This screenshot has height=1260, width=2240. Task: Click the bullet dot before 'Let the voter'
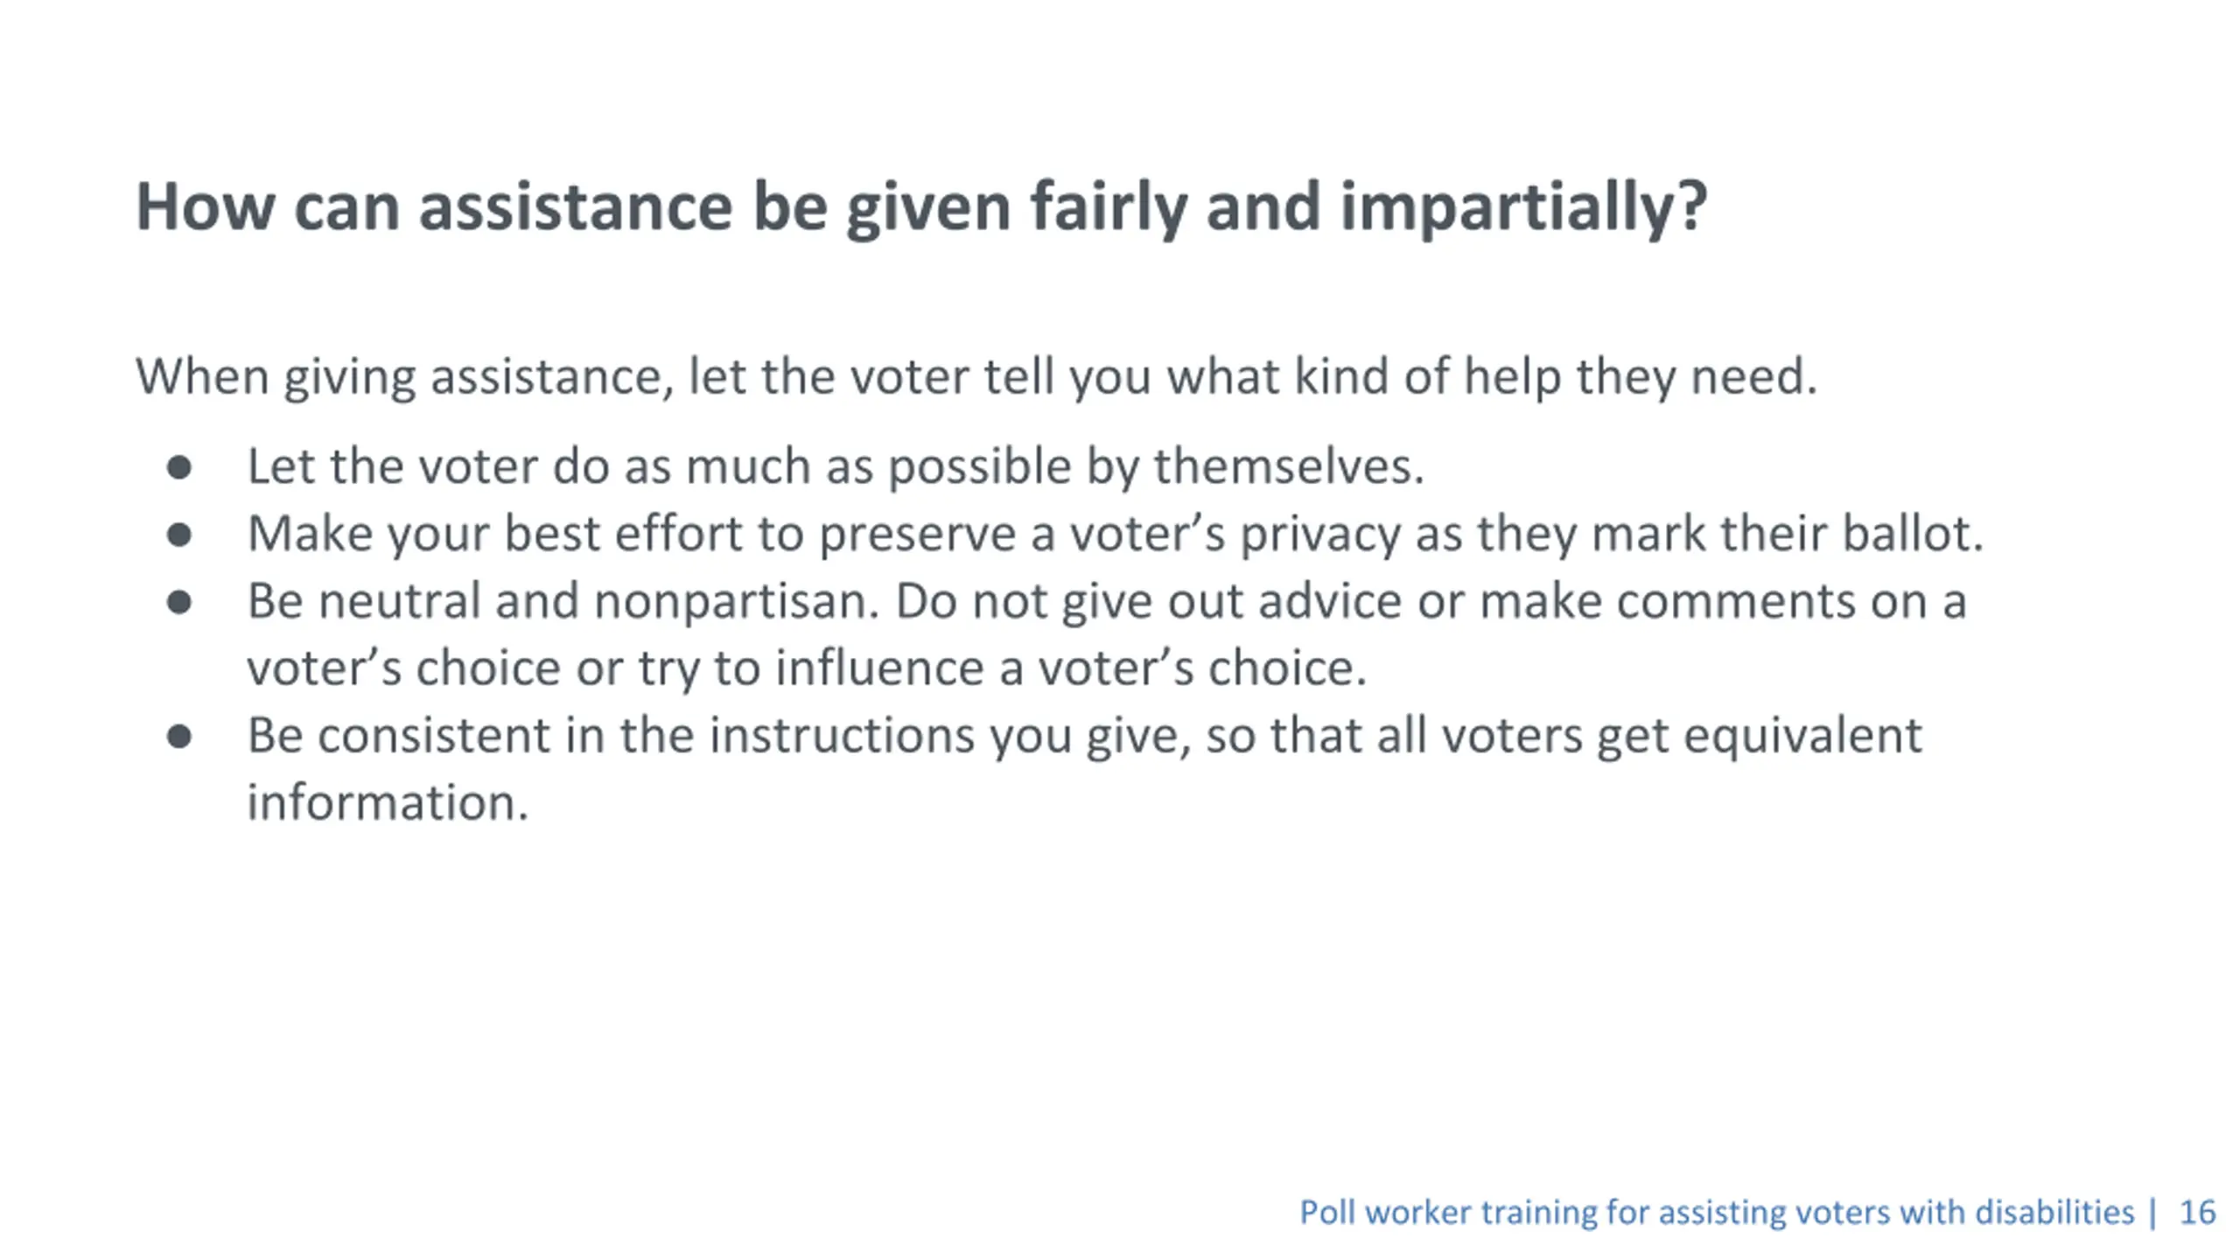(x=179, y=467)
